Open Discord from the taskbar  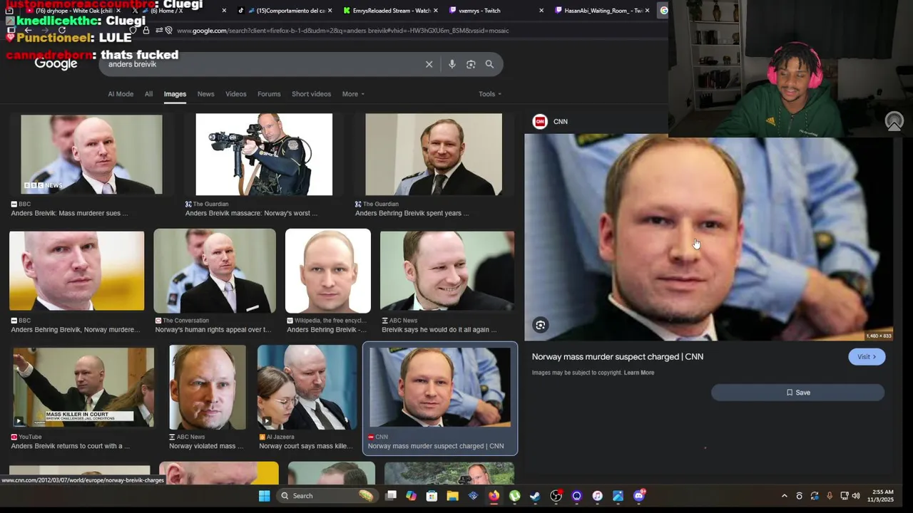pyautogui.click(x=639, y=496)
